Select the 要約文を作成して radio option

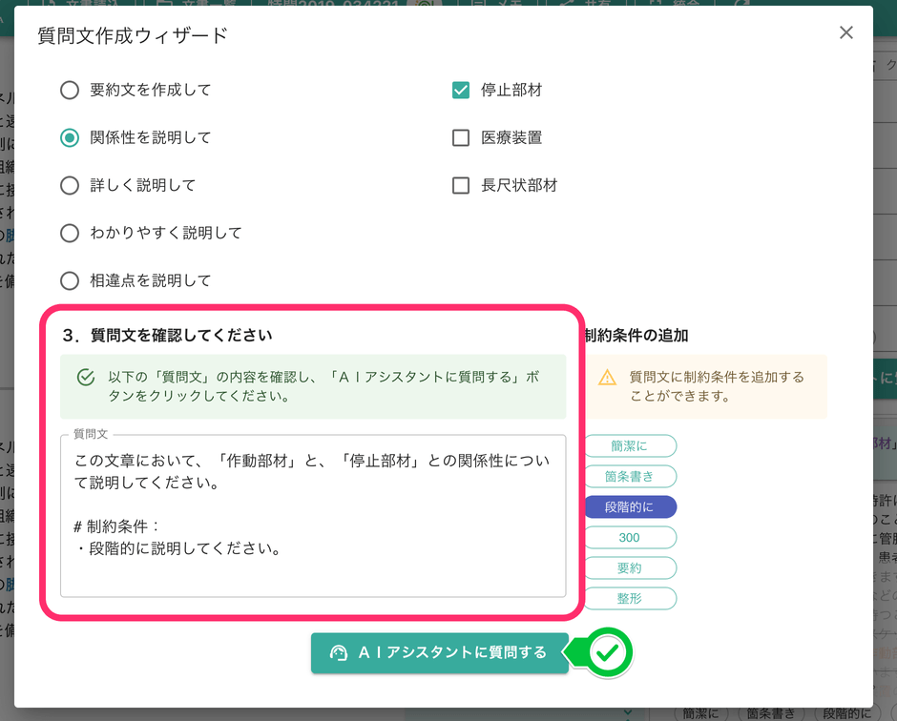[69, 90]
